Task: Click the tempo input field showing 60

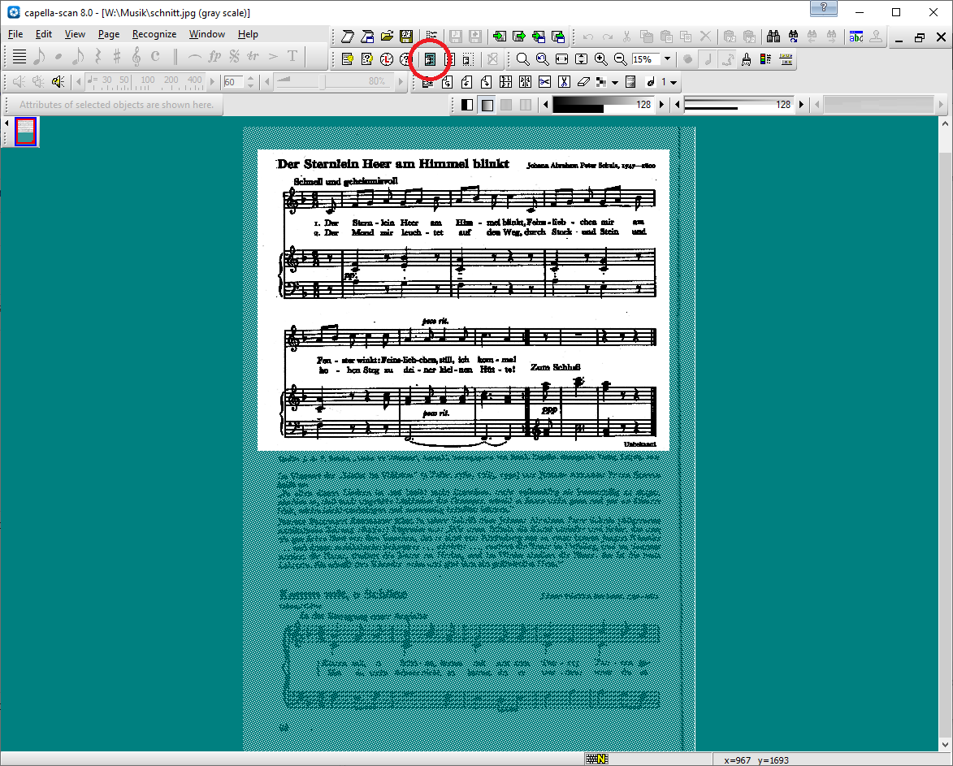Action: click(x=233, y=82)
